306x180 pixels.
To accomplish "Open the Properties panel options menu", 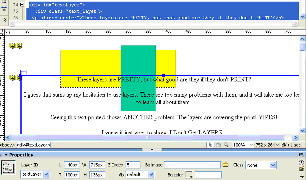I will (301, 154).
